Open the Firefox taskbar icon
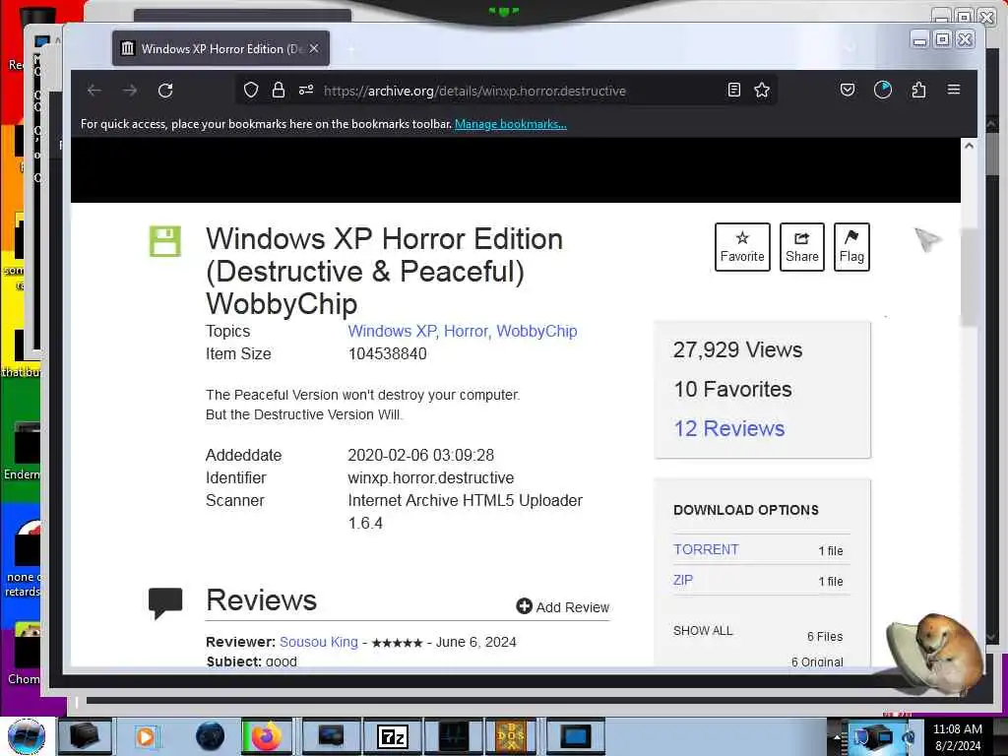This screenshot has height=756, width=1008. [x=266, y=736]
